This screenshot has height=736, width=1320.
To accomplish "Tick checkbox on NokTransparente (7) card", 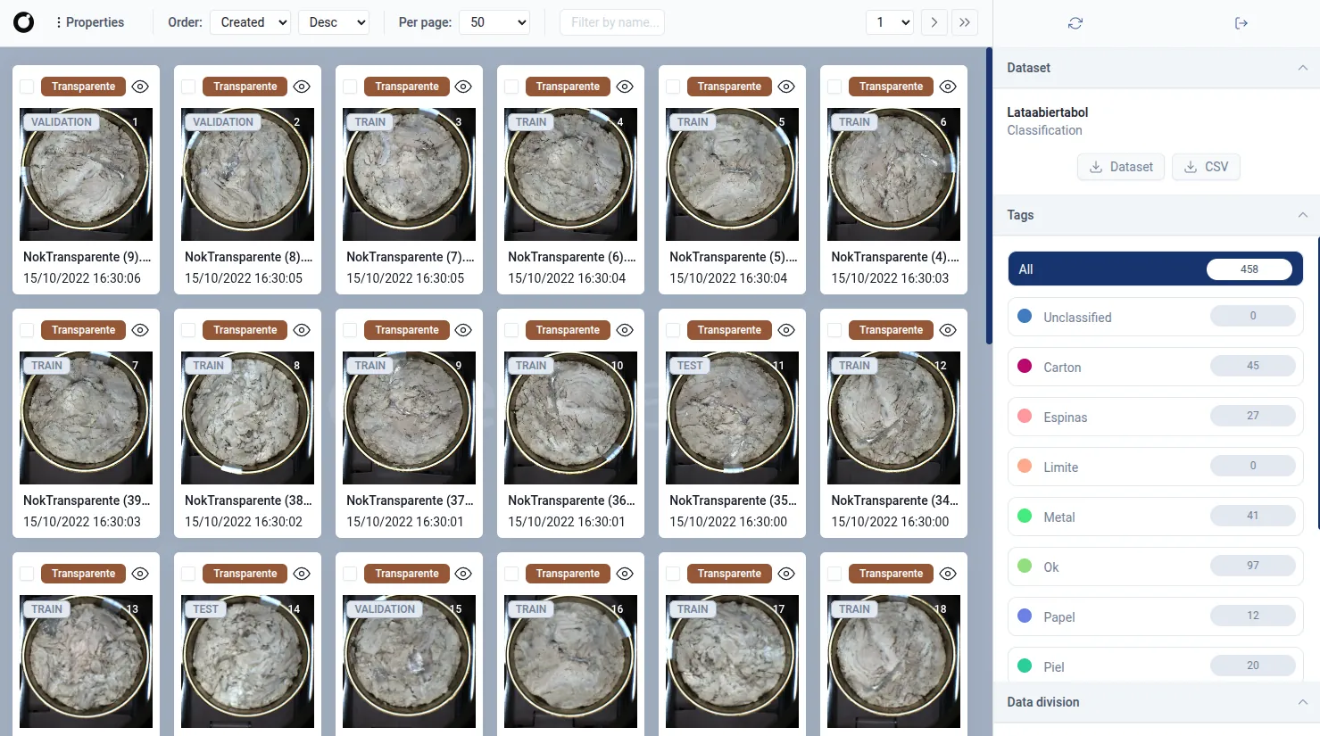I will (350, 87).
